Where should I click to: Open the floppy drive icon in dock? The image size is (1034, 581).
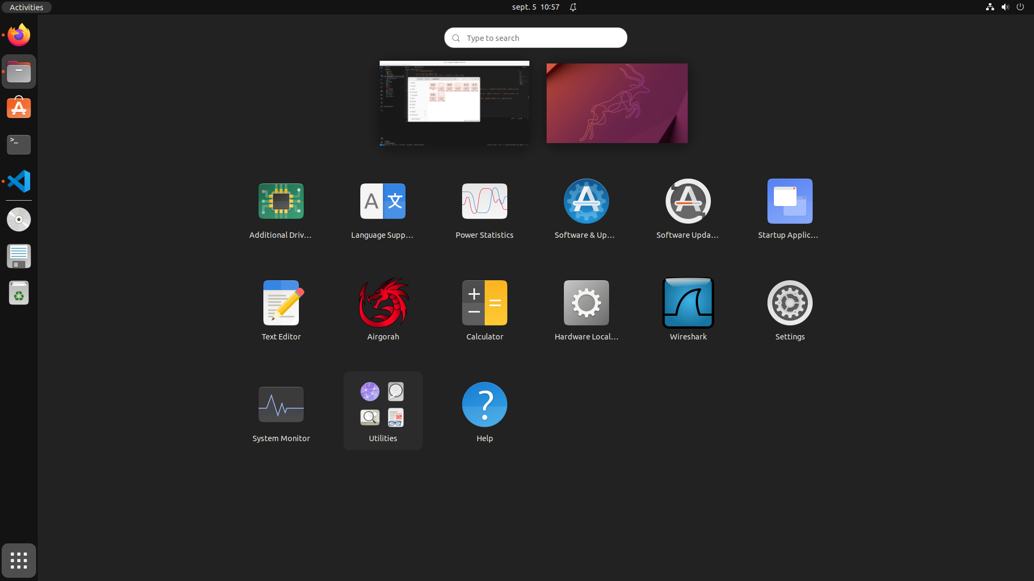[19, 256]
